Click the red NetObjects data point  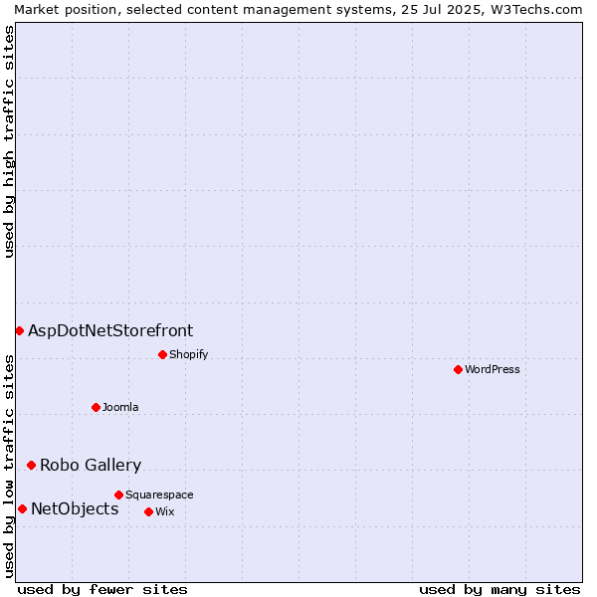(x=23, y=508)
